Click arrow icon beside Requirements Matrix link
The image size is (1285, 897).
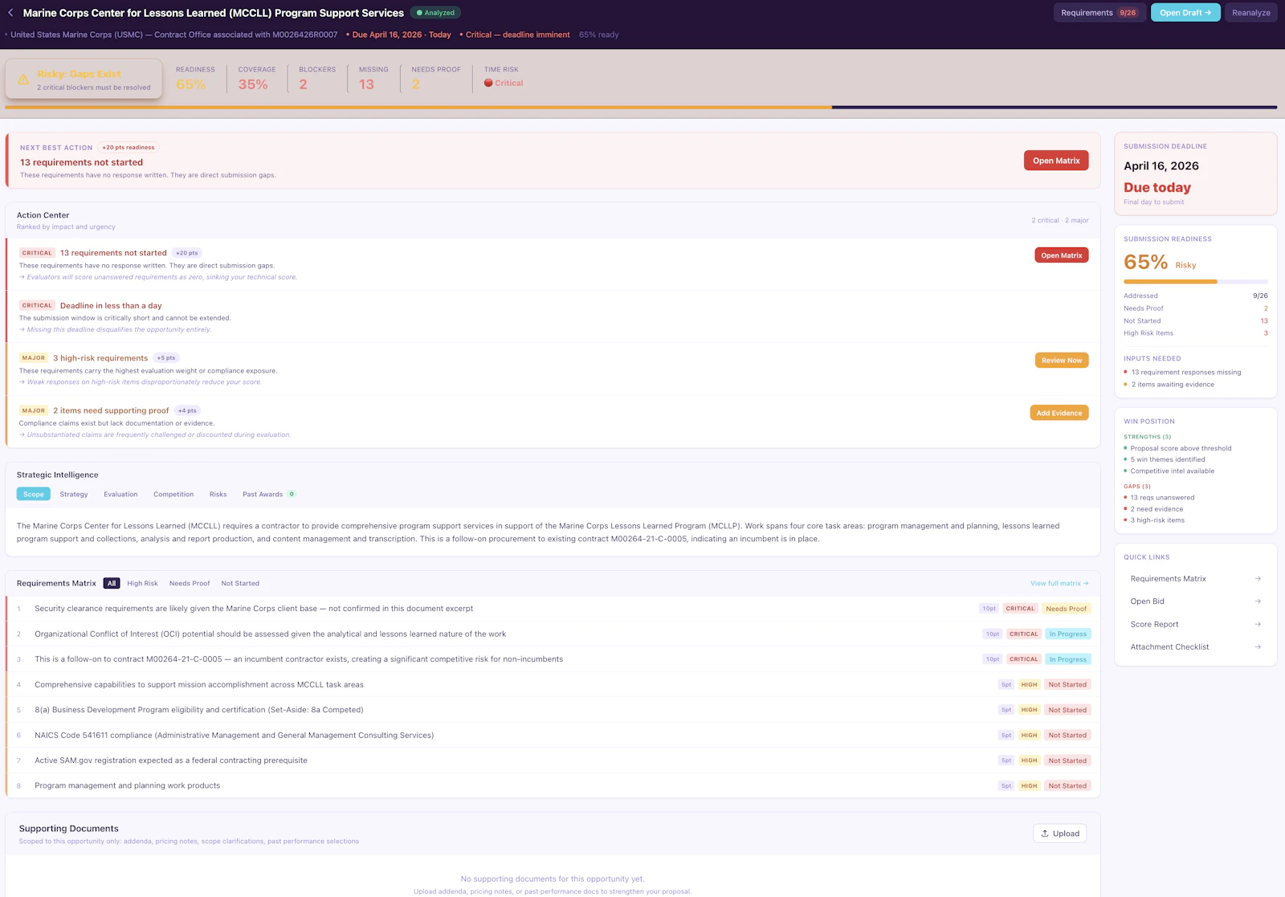(x=1258, y=579)
